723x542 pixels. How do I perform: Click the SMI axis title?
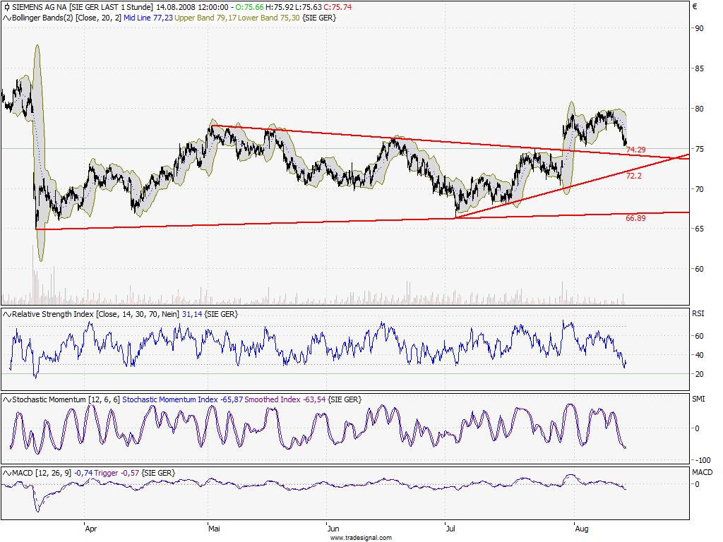coord(698,399)
